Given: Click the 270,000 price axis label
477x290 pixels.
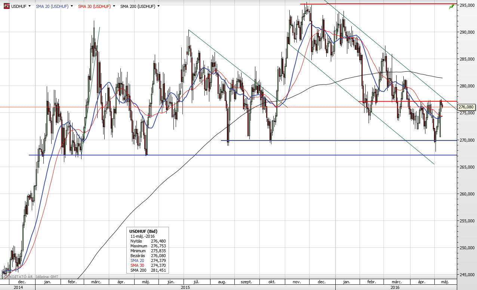Looking at the screenshot, I should (x=467, y=140).
